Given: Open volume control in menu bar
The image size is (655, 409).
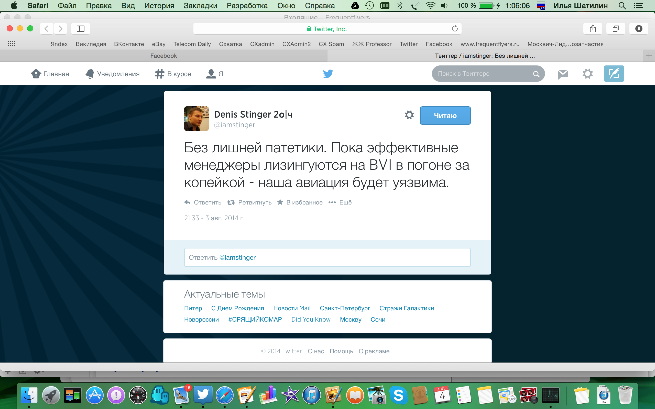Looking at the screenshot, I should 444,5.
